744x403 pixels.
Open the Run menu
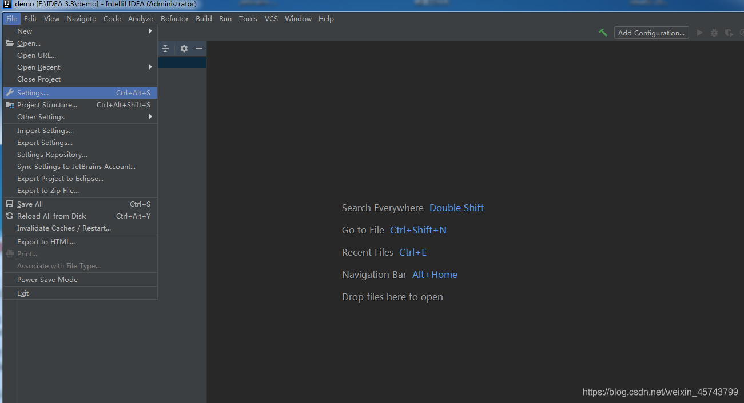point(225,19)
